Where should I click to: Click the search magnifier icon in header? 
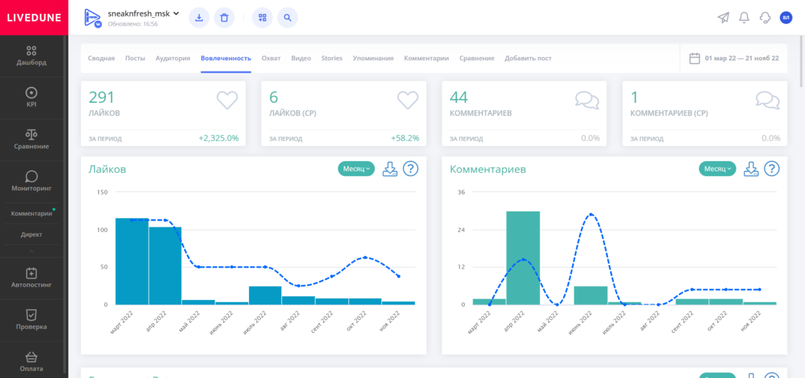coord(287,18)
